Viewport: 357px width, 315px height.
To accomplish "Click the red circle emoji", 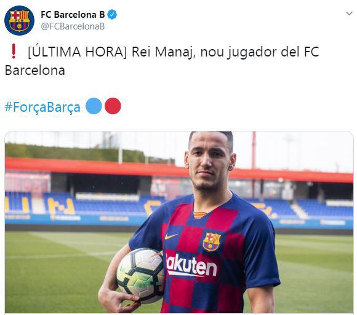I will tap(113, 106).
